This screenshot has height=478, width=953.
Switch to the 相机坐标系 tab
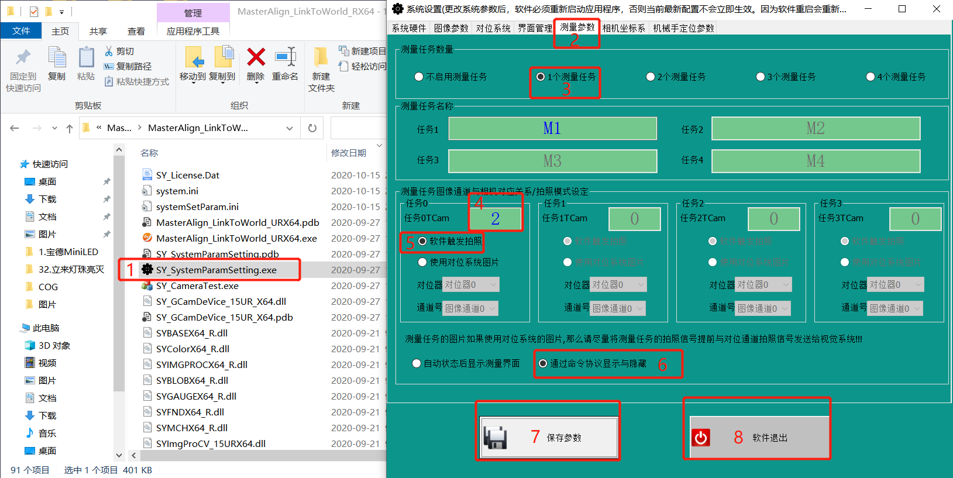[x=624, y=28]
